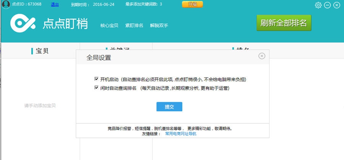
Task: Click the 竞品降价报警 footer notice
Action: (x=169, y=128)
